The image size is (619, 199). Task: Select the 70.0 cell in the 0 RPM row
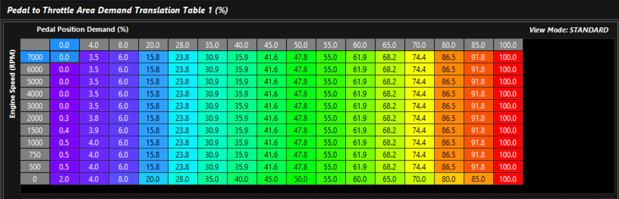pos(419,178)
